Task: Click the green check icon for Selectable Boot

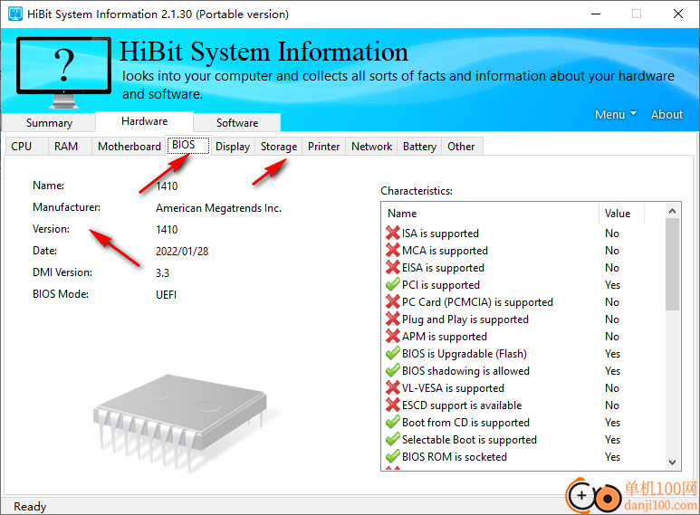Action: coord(392,439)
